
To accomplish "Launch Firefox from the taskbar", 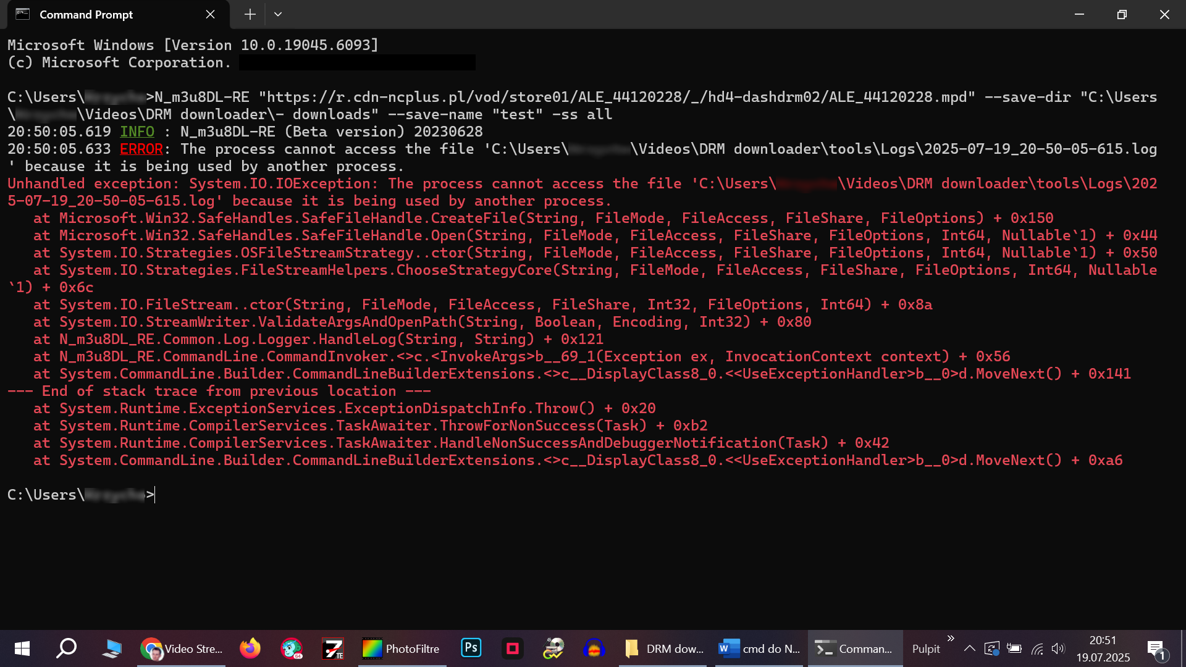I will click(250, 648).
